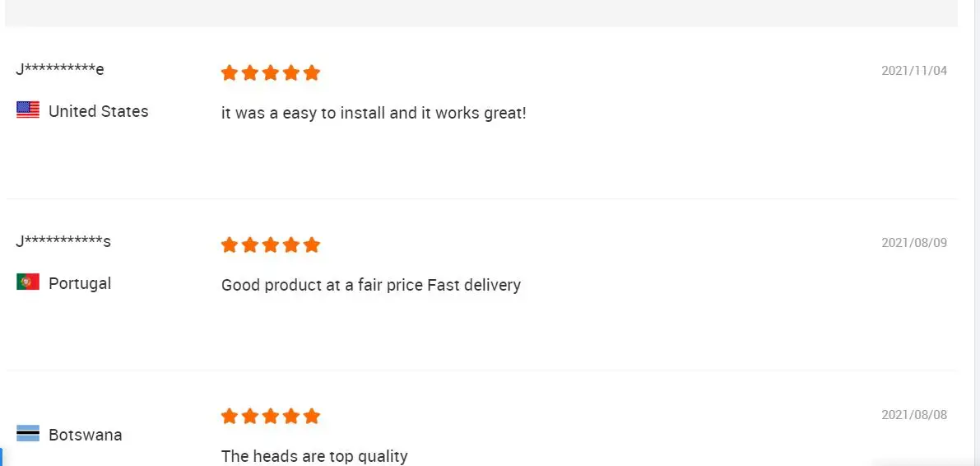
Task: Click the Portugal country label
Action: (x=80, y=283)
